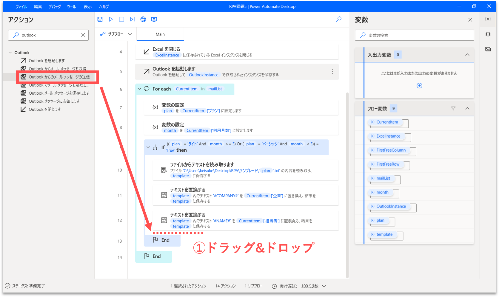Viewport: 499px width, 297px height.
Task: Open the web recorder globe icon
Action: click(143, 19)
